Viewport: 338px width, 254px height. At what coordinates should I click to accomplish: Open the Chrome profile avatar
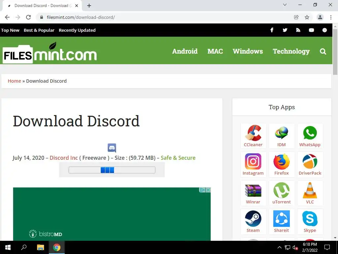[320, 17]
